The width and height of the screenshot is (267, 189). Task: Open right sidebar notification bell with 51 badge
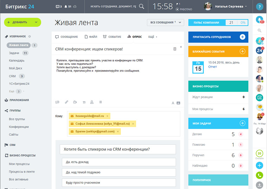(260, 20)
